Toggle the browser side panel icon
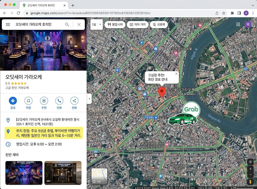 pos(239,13)
